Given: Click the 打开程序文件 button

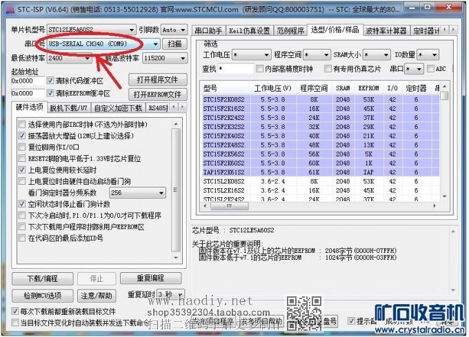Looking at the screenshot, I should 157,80.
